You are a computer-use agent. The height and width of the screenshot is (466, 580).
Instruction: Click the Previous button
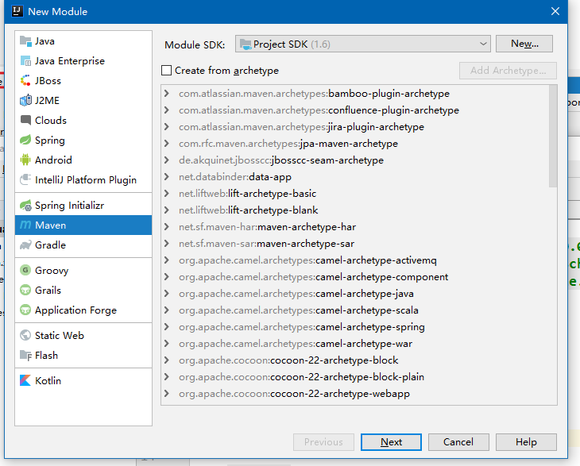click(323, 442)
